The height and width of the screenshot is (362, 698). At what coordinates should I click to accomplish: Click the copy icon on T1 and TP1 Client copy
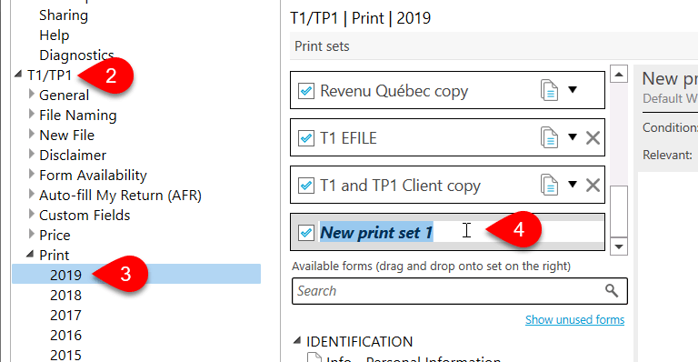click(x=549, y=185)
